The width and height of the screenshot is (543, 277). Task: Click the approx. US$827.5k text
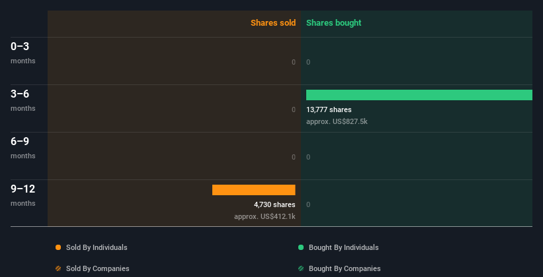(x=337, y=121)
